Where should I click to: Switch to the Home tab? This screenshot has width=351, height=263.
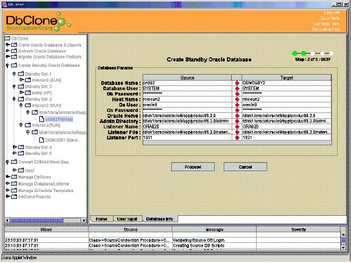coord(101,219)
